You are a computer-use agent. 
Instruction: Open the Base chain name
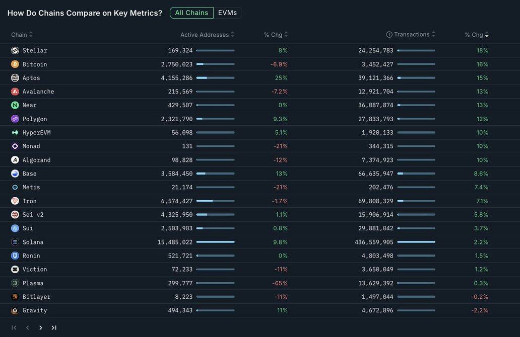click(29, 174)
